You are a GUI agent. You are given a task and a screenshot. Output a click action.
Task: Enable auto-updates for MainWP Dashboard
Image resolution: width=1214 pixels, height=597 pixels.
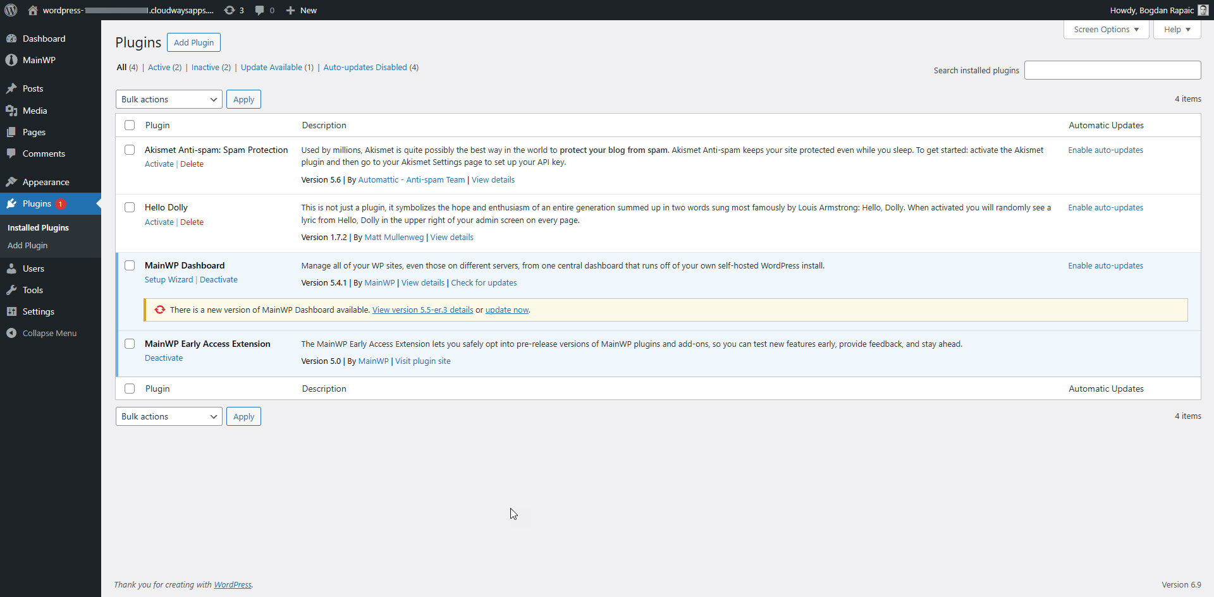(x=1105, y=266)
